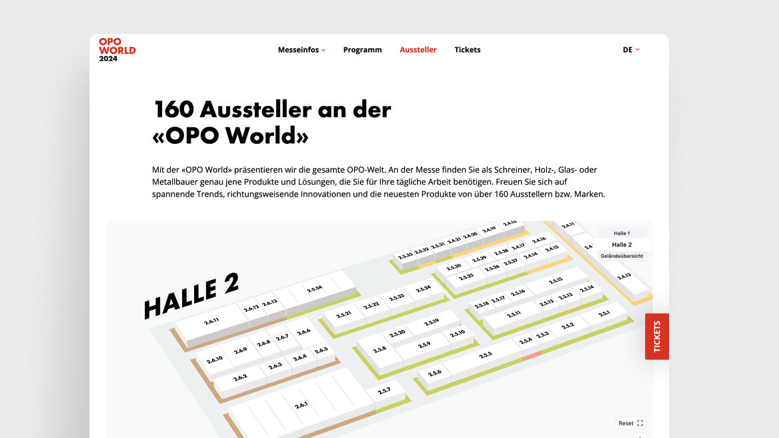Select booth 2.6.1 on the map
This screenshot has width=779, height=438.
pyautogui.click(x=301, y=405)
